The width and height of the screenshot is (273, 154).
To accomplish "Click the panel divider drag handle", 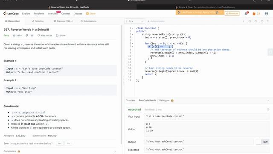I will pyautogui.click(x=124, y=81).
